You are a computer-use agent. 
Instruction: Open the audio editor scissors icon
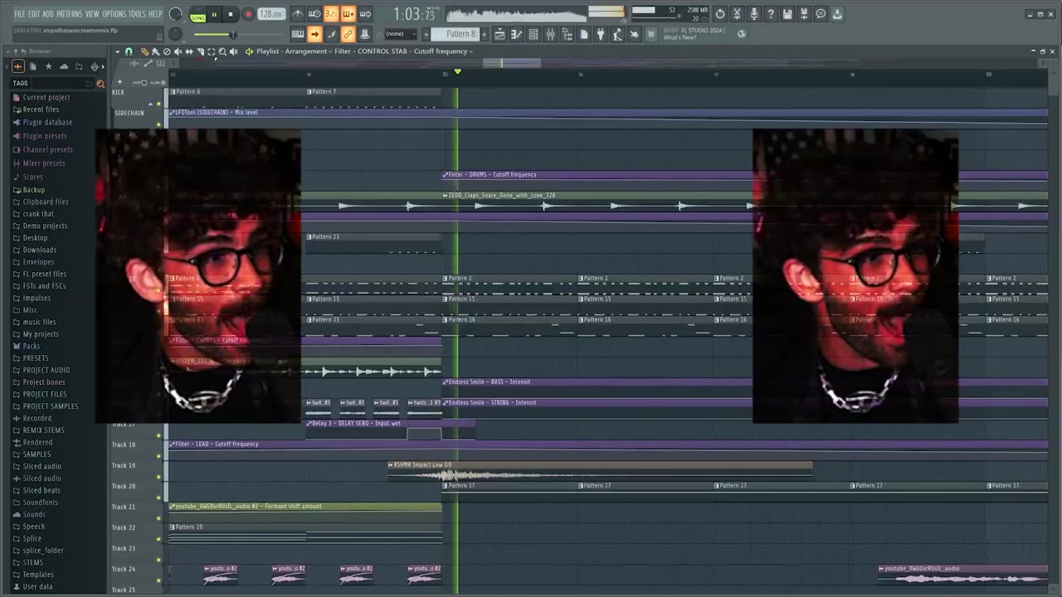coord(737,14)
